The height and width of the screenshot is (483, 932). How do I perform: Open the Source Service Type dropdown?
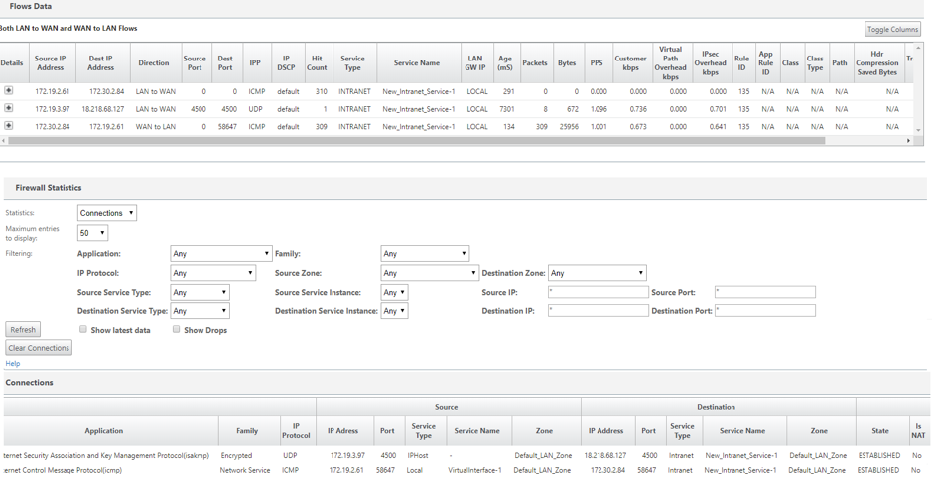[x=200, y=292]
